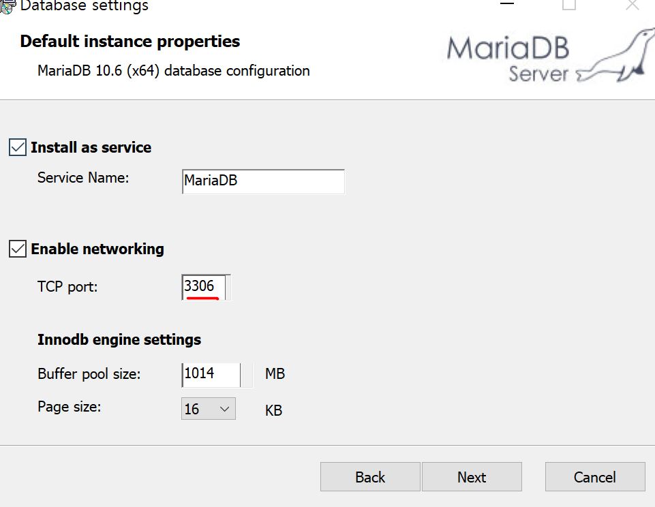The image size is (655, 507).
Task: Click the Next button
Action: (x=472, y=476)
